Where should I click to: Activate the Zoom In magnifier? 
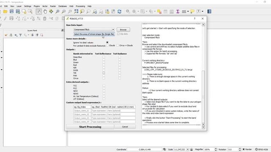point(58,11)
